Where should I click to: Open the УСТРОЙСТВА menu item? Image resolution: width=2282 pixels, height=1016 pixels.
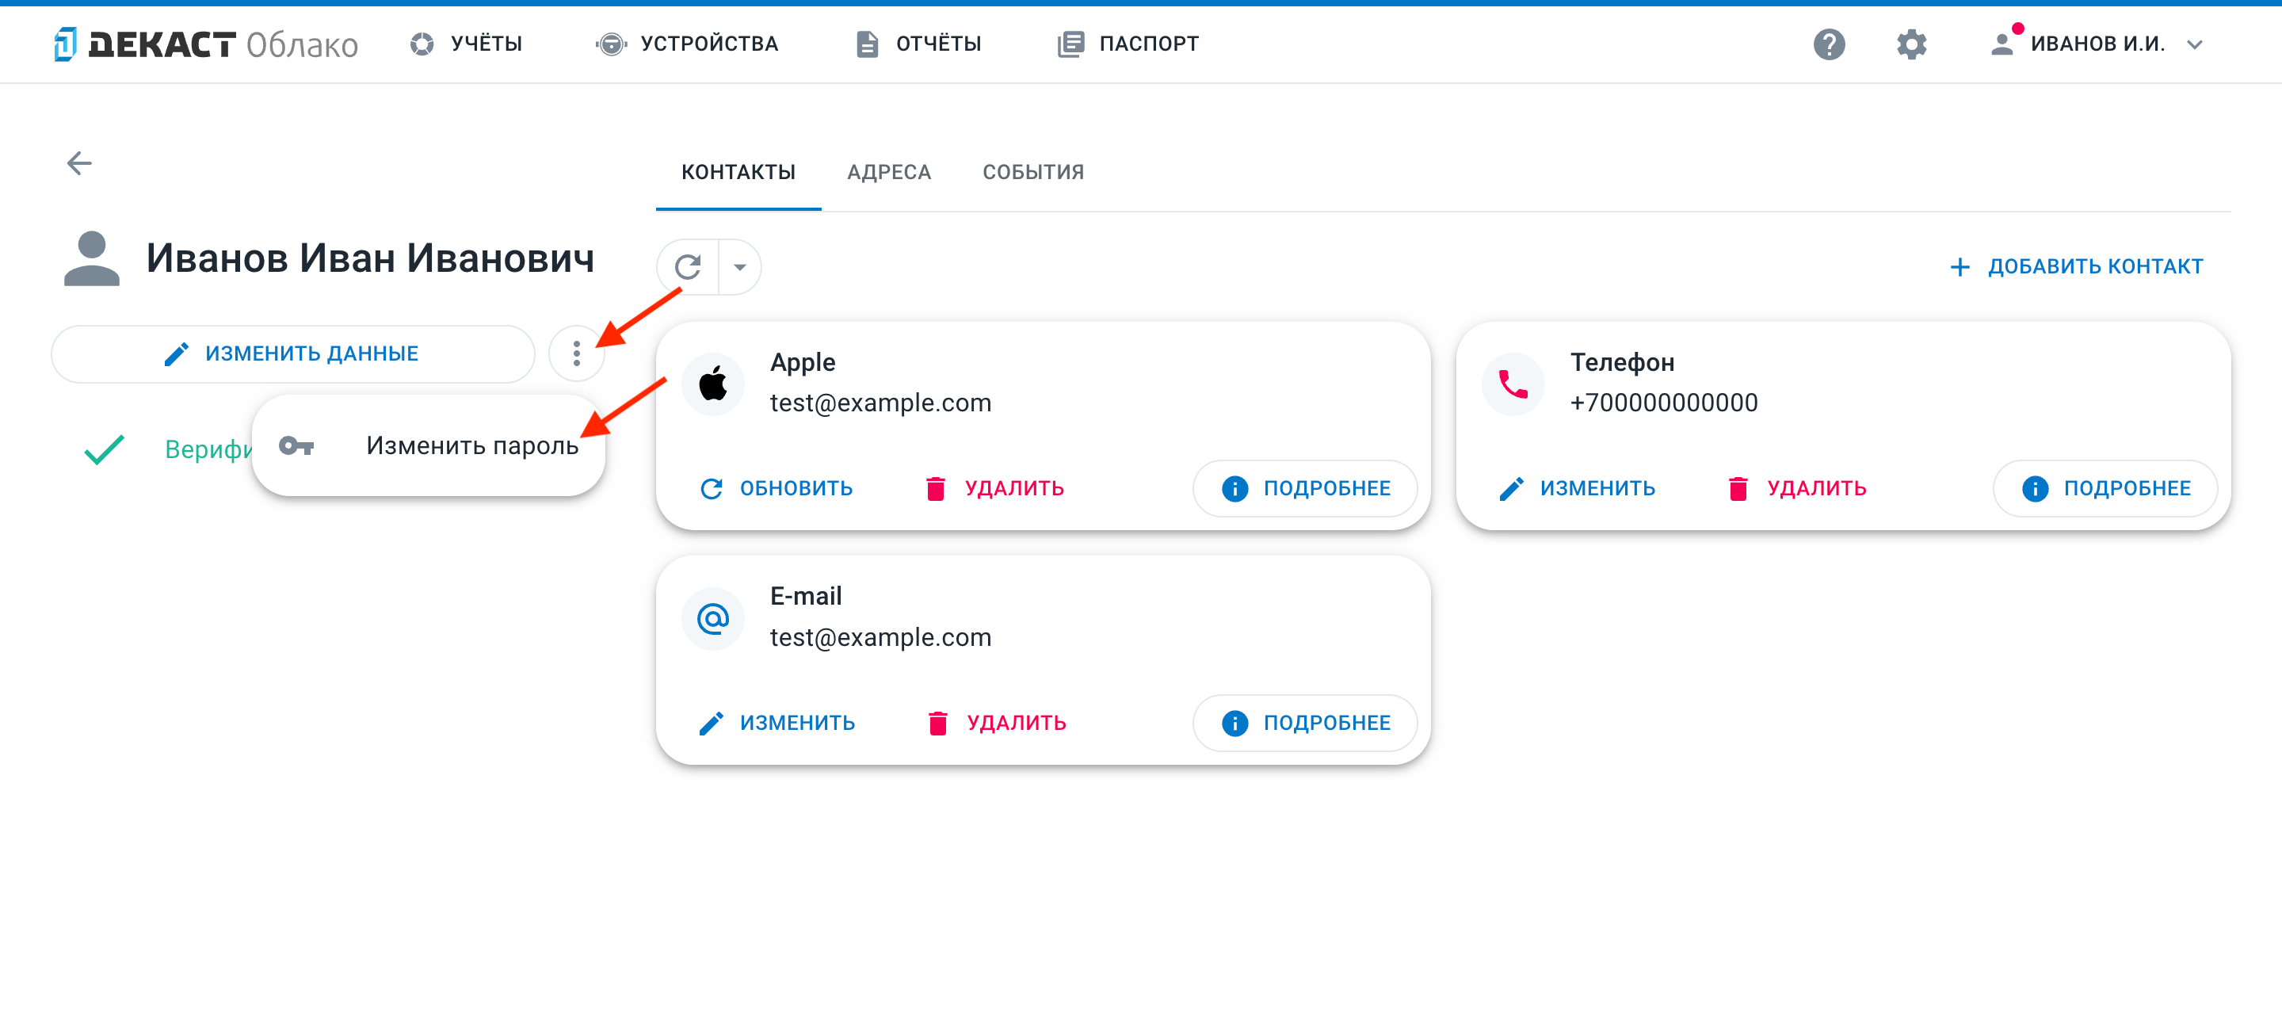(688, 44)
